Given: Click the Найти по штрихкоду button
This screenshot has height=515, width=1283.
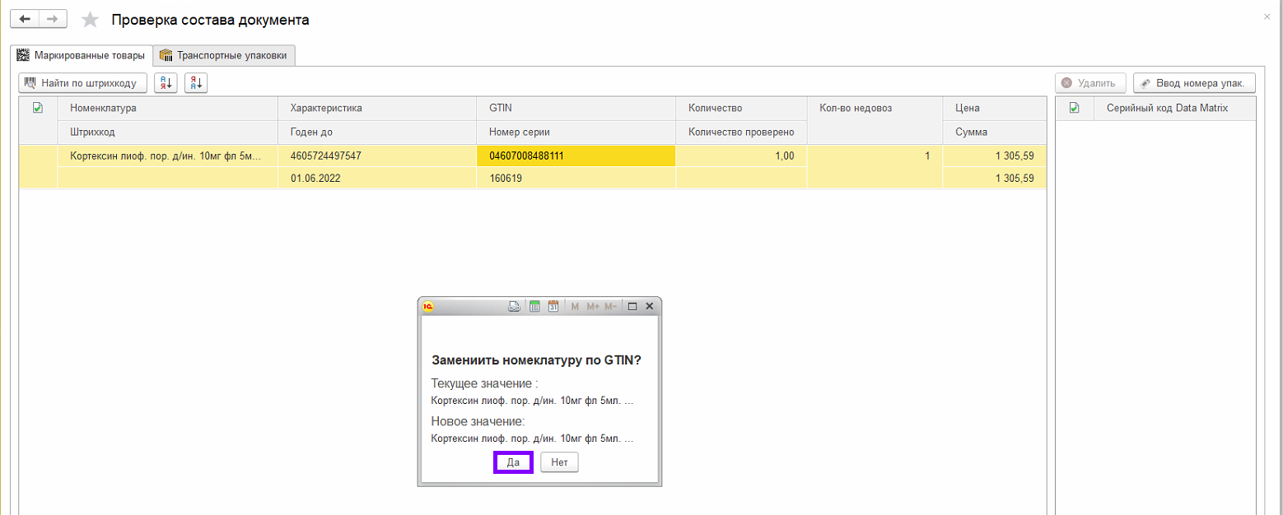Looking at the screenshot, I should [x=83, y=82].
